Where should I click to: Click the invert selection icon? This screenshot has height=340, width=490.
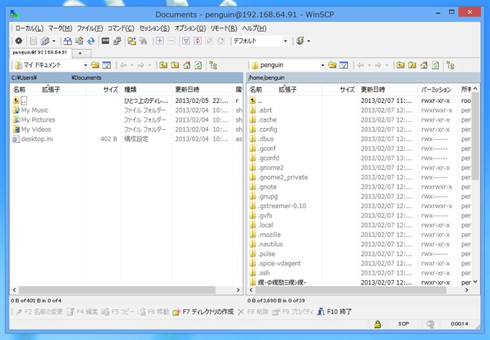[197, 41]
